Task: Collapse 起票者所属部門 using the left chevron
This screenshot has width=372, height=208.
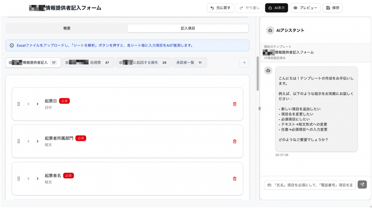Action: point(28,141)
